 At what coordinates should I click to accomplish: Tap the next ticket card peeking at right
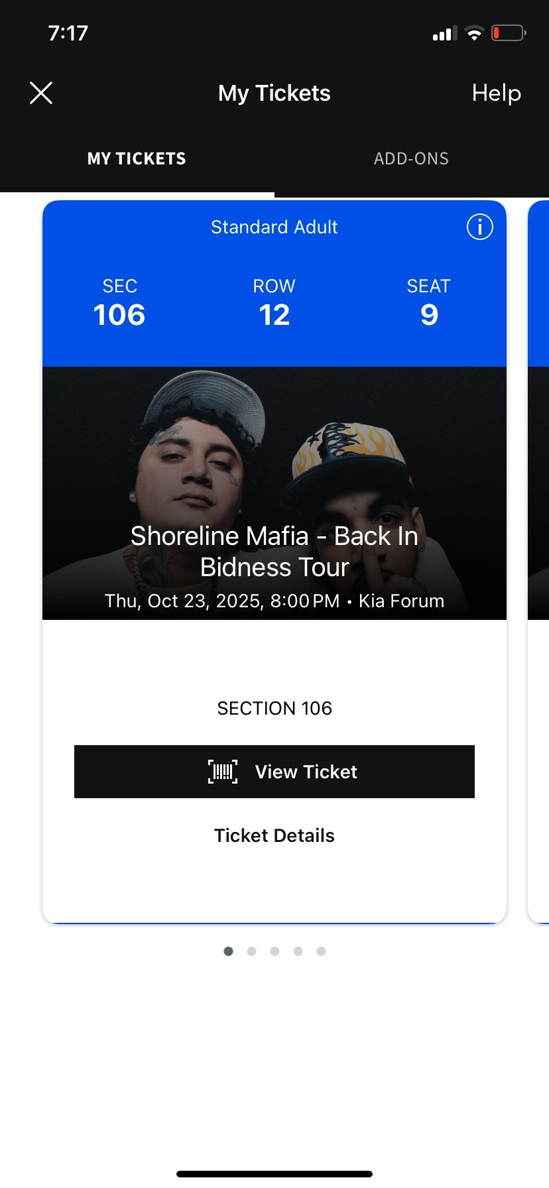pos(538,557)
